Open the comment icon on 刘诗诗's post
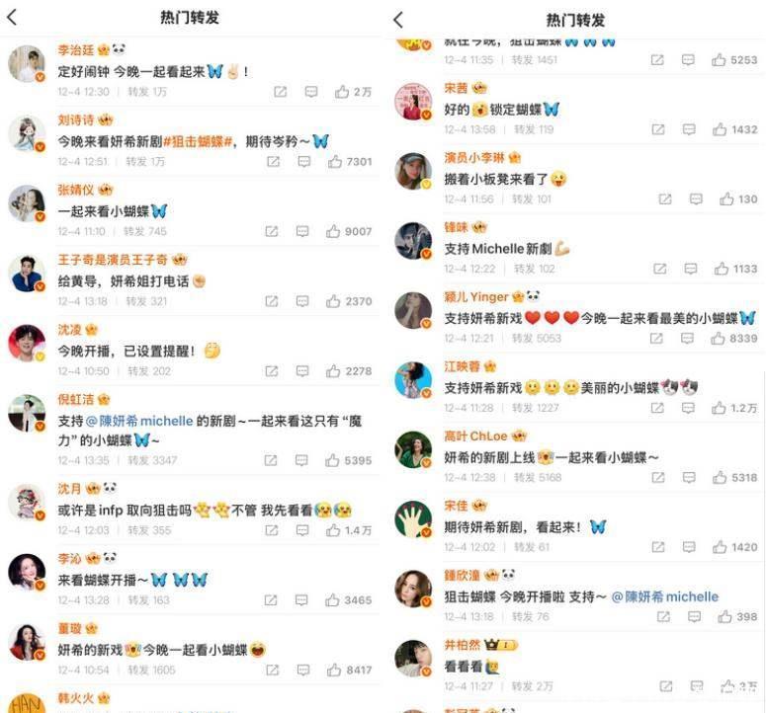The height and width of the screenshot is (713, 766). tap(303, 162)
